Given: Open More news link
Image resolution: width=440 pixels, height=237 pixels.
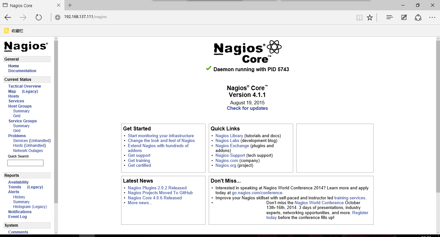Looking at the screenshot, I should coord(140,203).
